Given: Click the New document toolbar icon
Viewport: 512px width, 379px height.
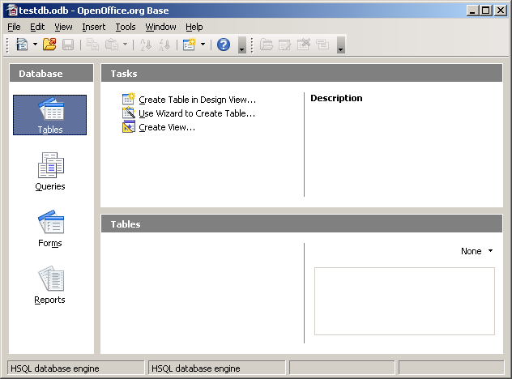Looking at the screenshot, I should (22, 45).
